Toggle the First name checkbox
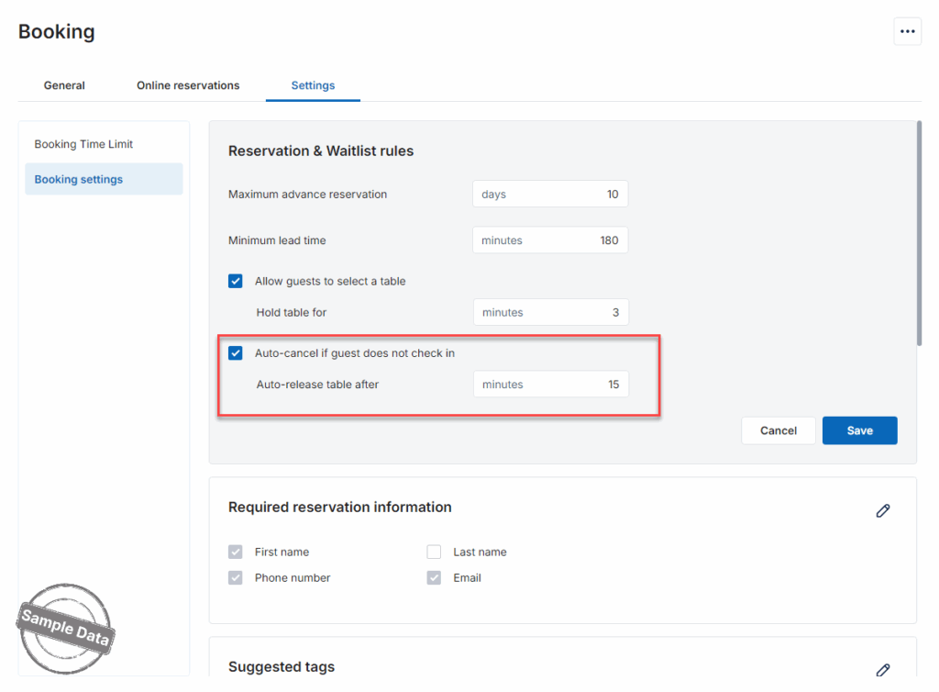This screenshot has width=939, height=692. [x=236, y=552]
